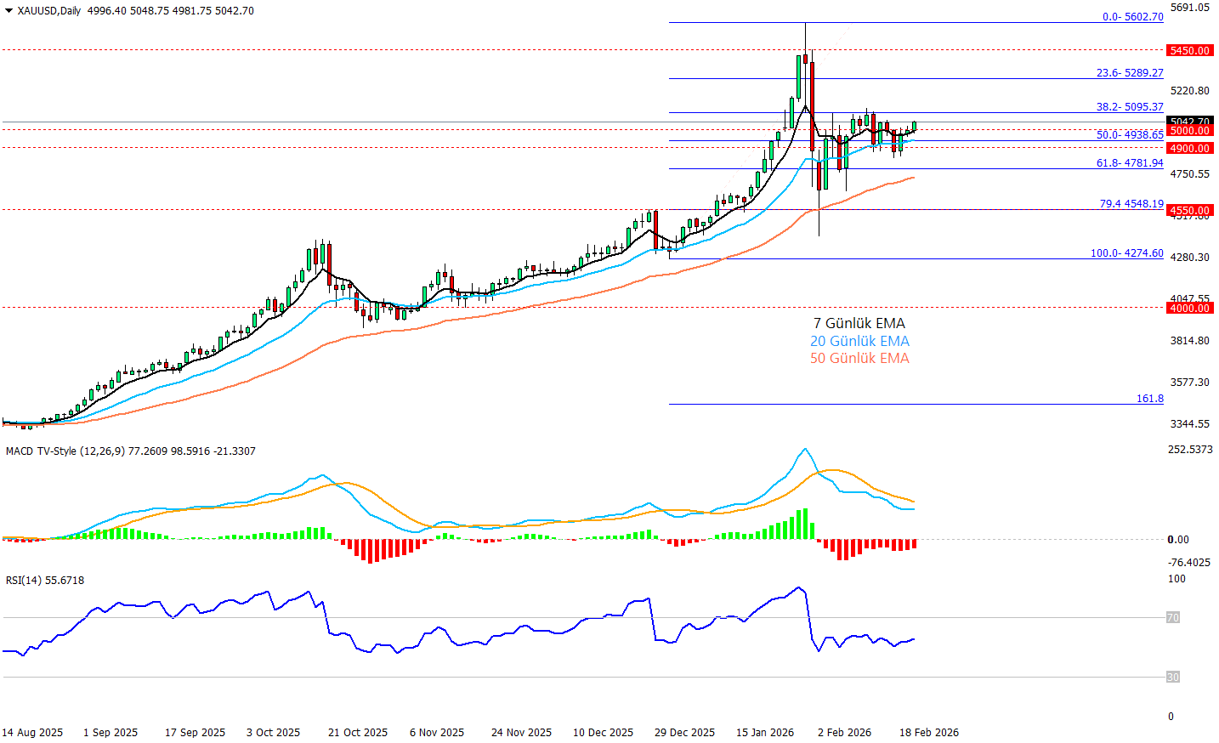
Task: Click the Fibonacci 0.0- 5602.70 label
Action: pos(1132,17)
